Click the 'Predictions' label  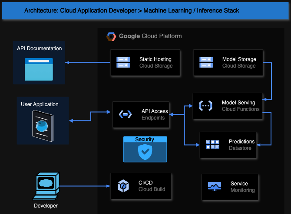[241, 142]
